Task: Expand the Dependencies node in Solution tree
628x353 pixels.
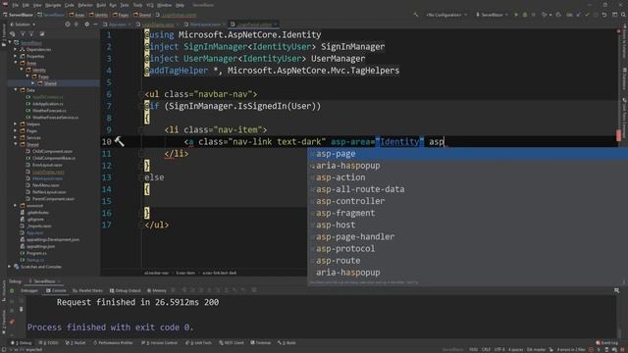Action: 16,50
